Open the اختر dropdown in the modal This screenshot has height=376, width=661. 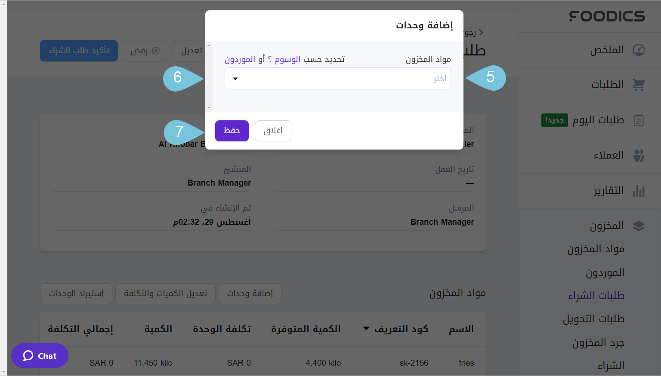coord(338,79)
